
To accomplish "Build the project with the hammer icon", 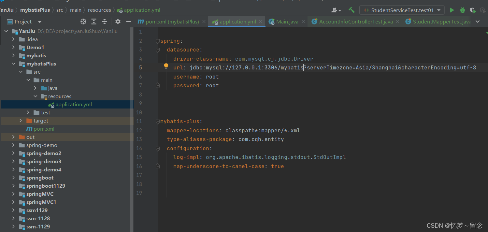I will pos(352,10).
